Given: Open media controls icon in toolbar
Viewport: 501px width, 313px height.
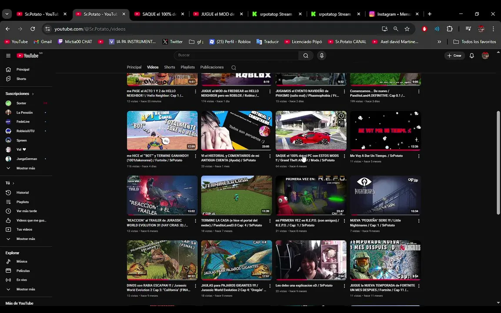Looking at the screenshot, I should (x=468, y=29).
